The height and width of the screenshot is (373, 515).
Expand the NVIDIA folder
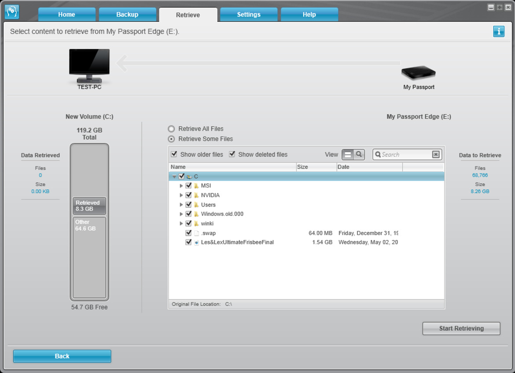tap(181, 195)
